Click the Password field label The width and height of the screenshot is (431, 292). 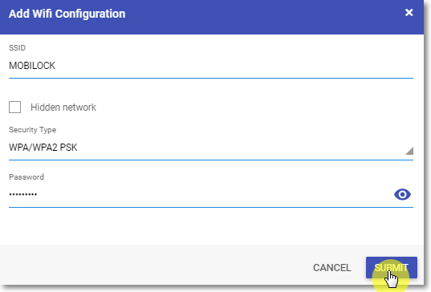click(26, 177)
